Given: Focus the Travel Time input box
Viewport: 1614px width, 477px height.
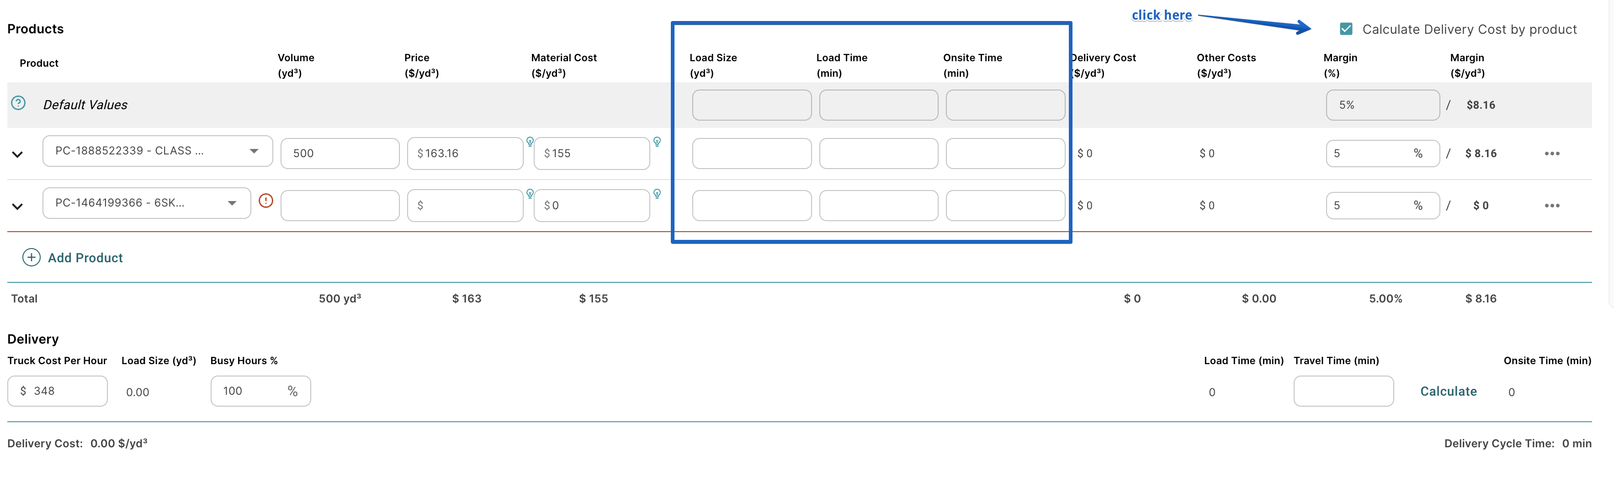Looking at the screenshot, I should 1343,391.
